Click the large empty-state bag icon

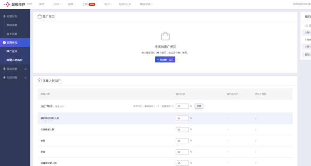tap(165, 36)
